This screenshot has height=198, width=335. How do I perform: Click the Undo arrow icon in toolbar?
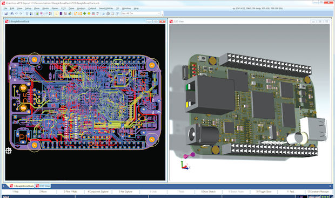16,13
